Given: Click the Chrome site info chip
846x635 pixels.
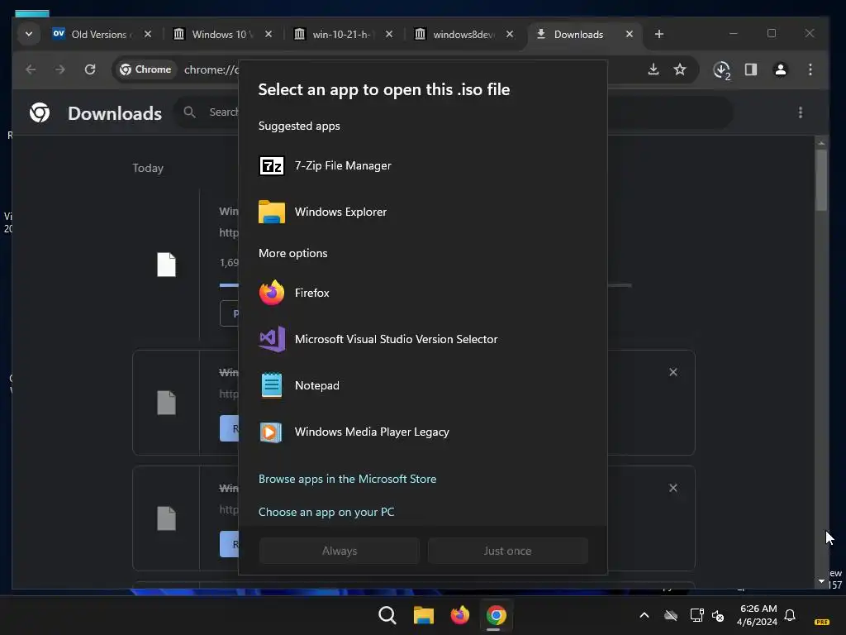Looking at the screenshot, I should pos(145,69).
